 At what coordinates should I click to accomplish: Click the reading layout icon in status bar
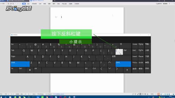pos(135,94)
